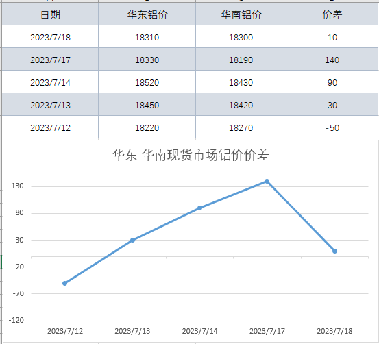Image resolution: width=379 pixels, height=344 pixels.
Task: Select the 价差 header cell
Action: (x=332, y=14)
